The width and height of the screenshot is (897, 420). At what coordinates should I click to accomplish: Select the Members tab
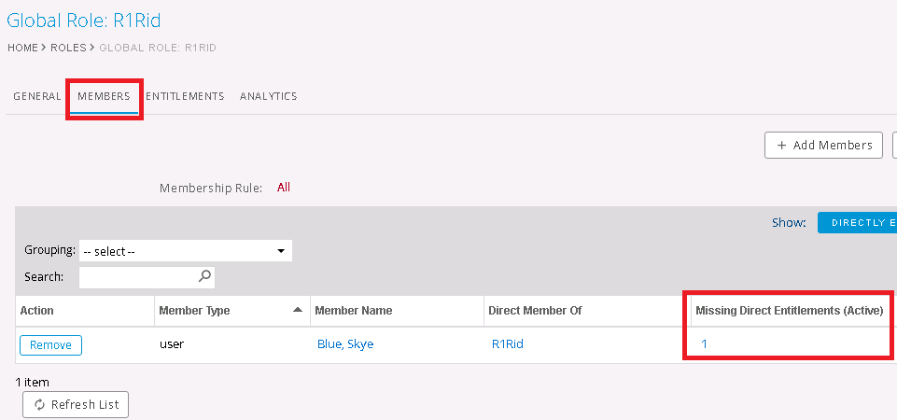104,96
